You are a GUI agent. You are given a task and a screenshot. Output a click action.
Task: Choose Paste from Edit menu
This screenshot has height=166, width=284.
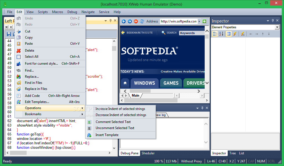pyautogui.click(x=50, y=44)
